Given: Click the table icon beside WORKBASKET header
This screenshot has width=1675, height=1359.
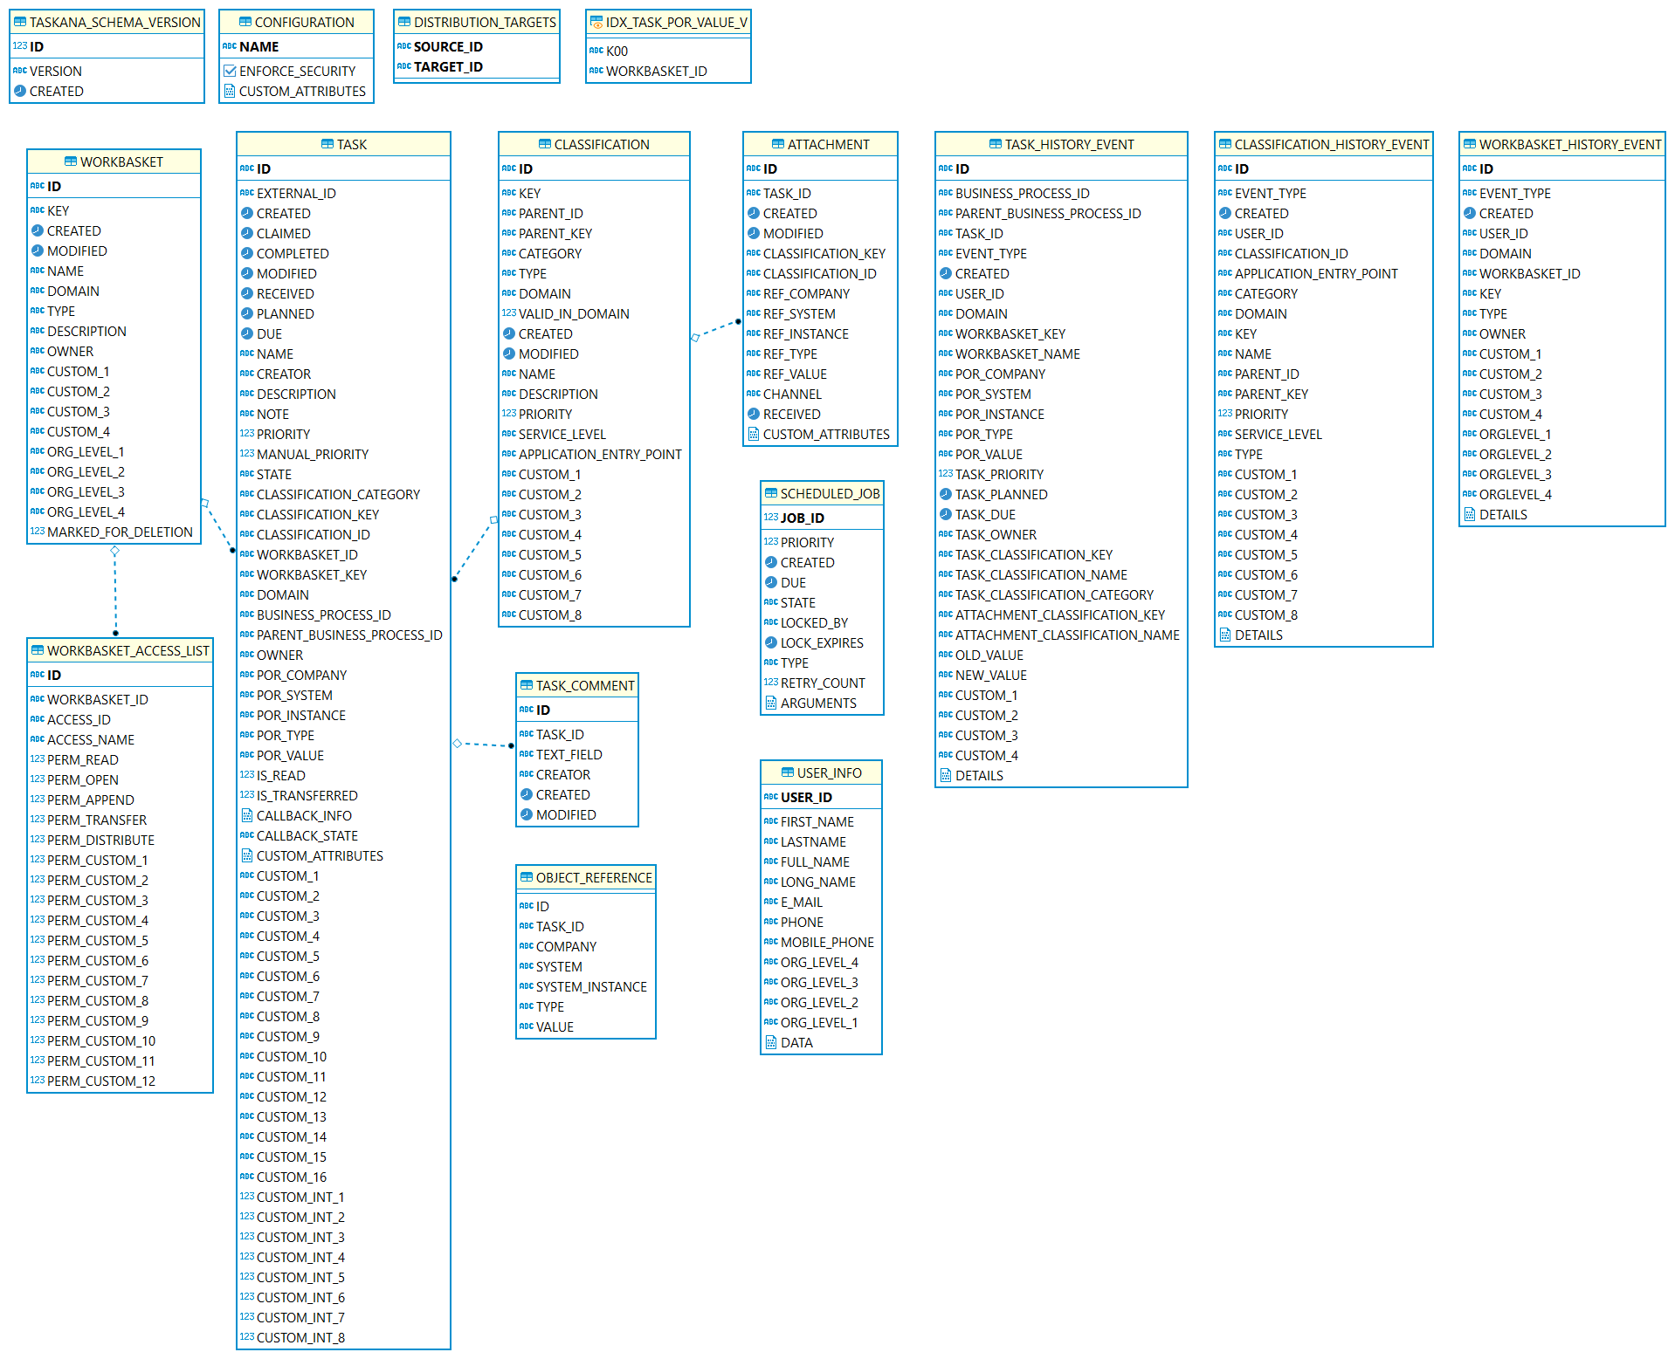Looking at the screenshot, I should coord(71,161).
